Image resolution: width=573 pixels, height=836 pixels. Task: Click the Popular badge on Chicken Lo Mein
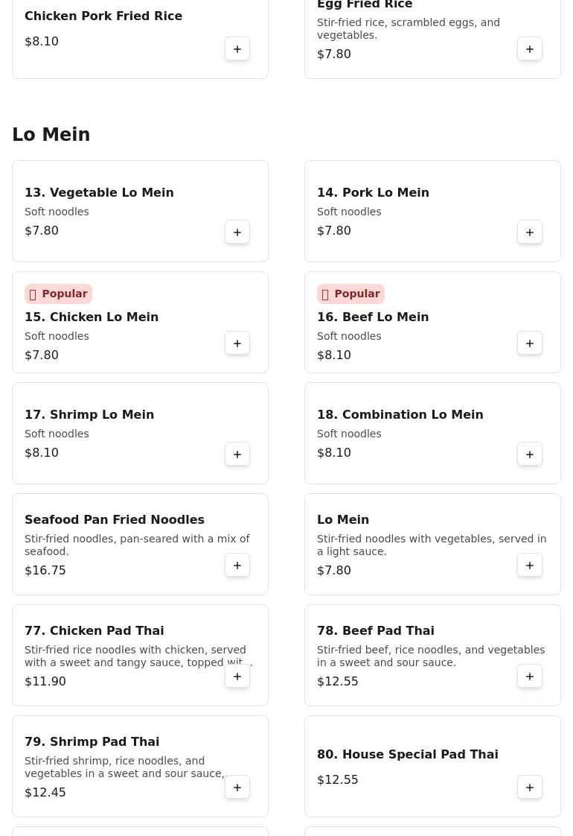tap(58, 294)
